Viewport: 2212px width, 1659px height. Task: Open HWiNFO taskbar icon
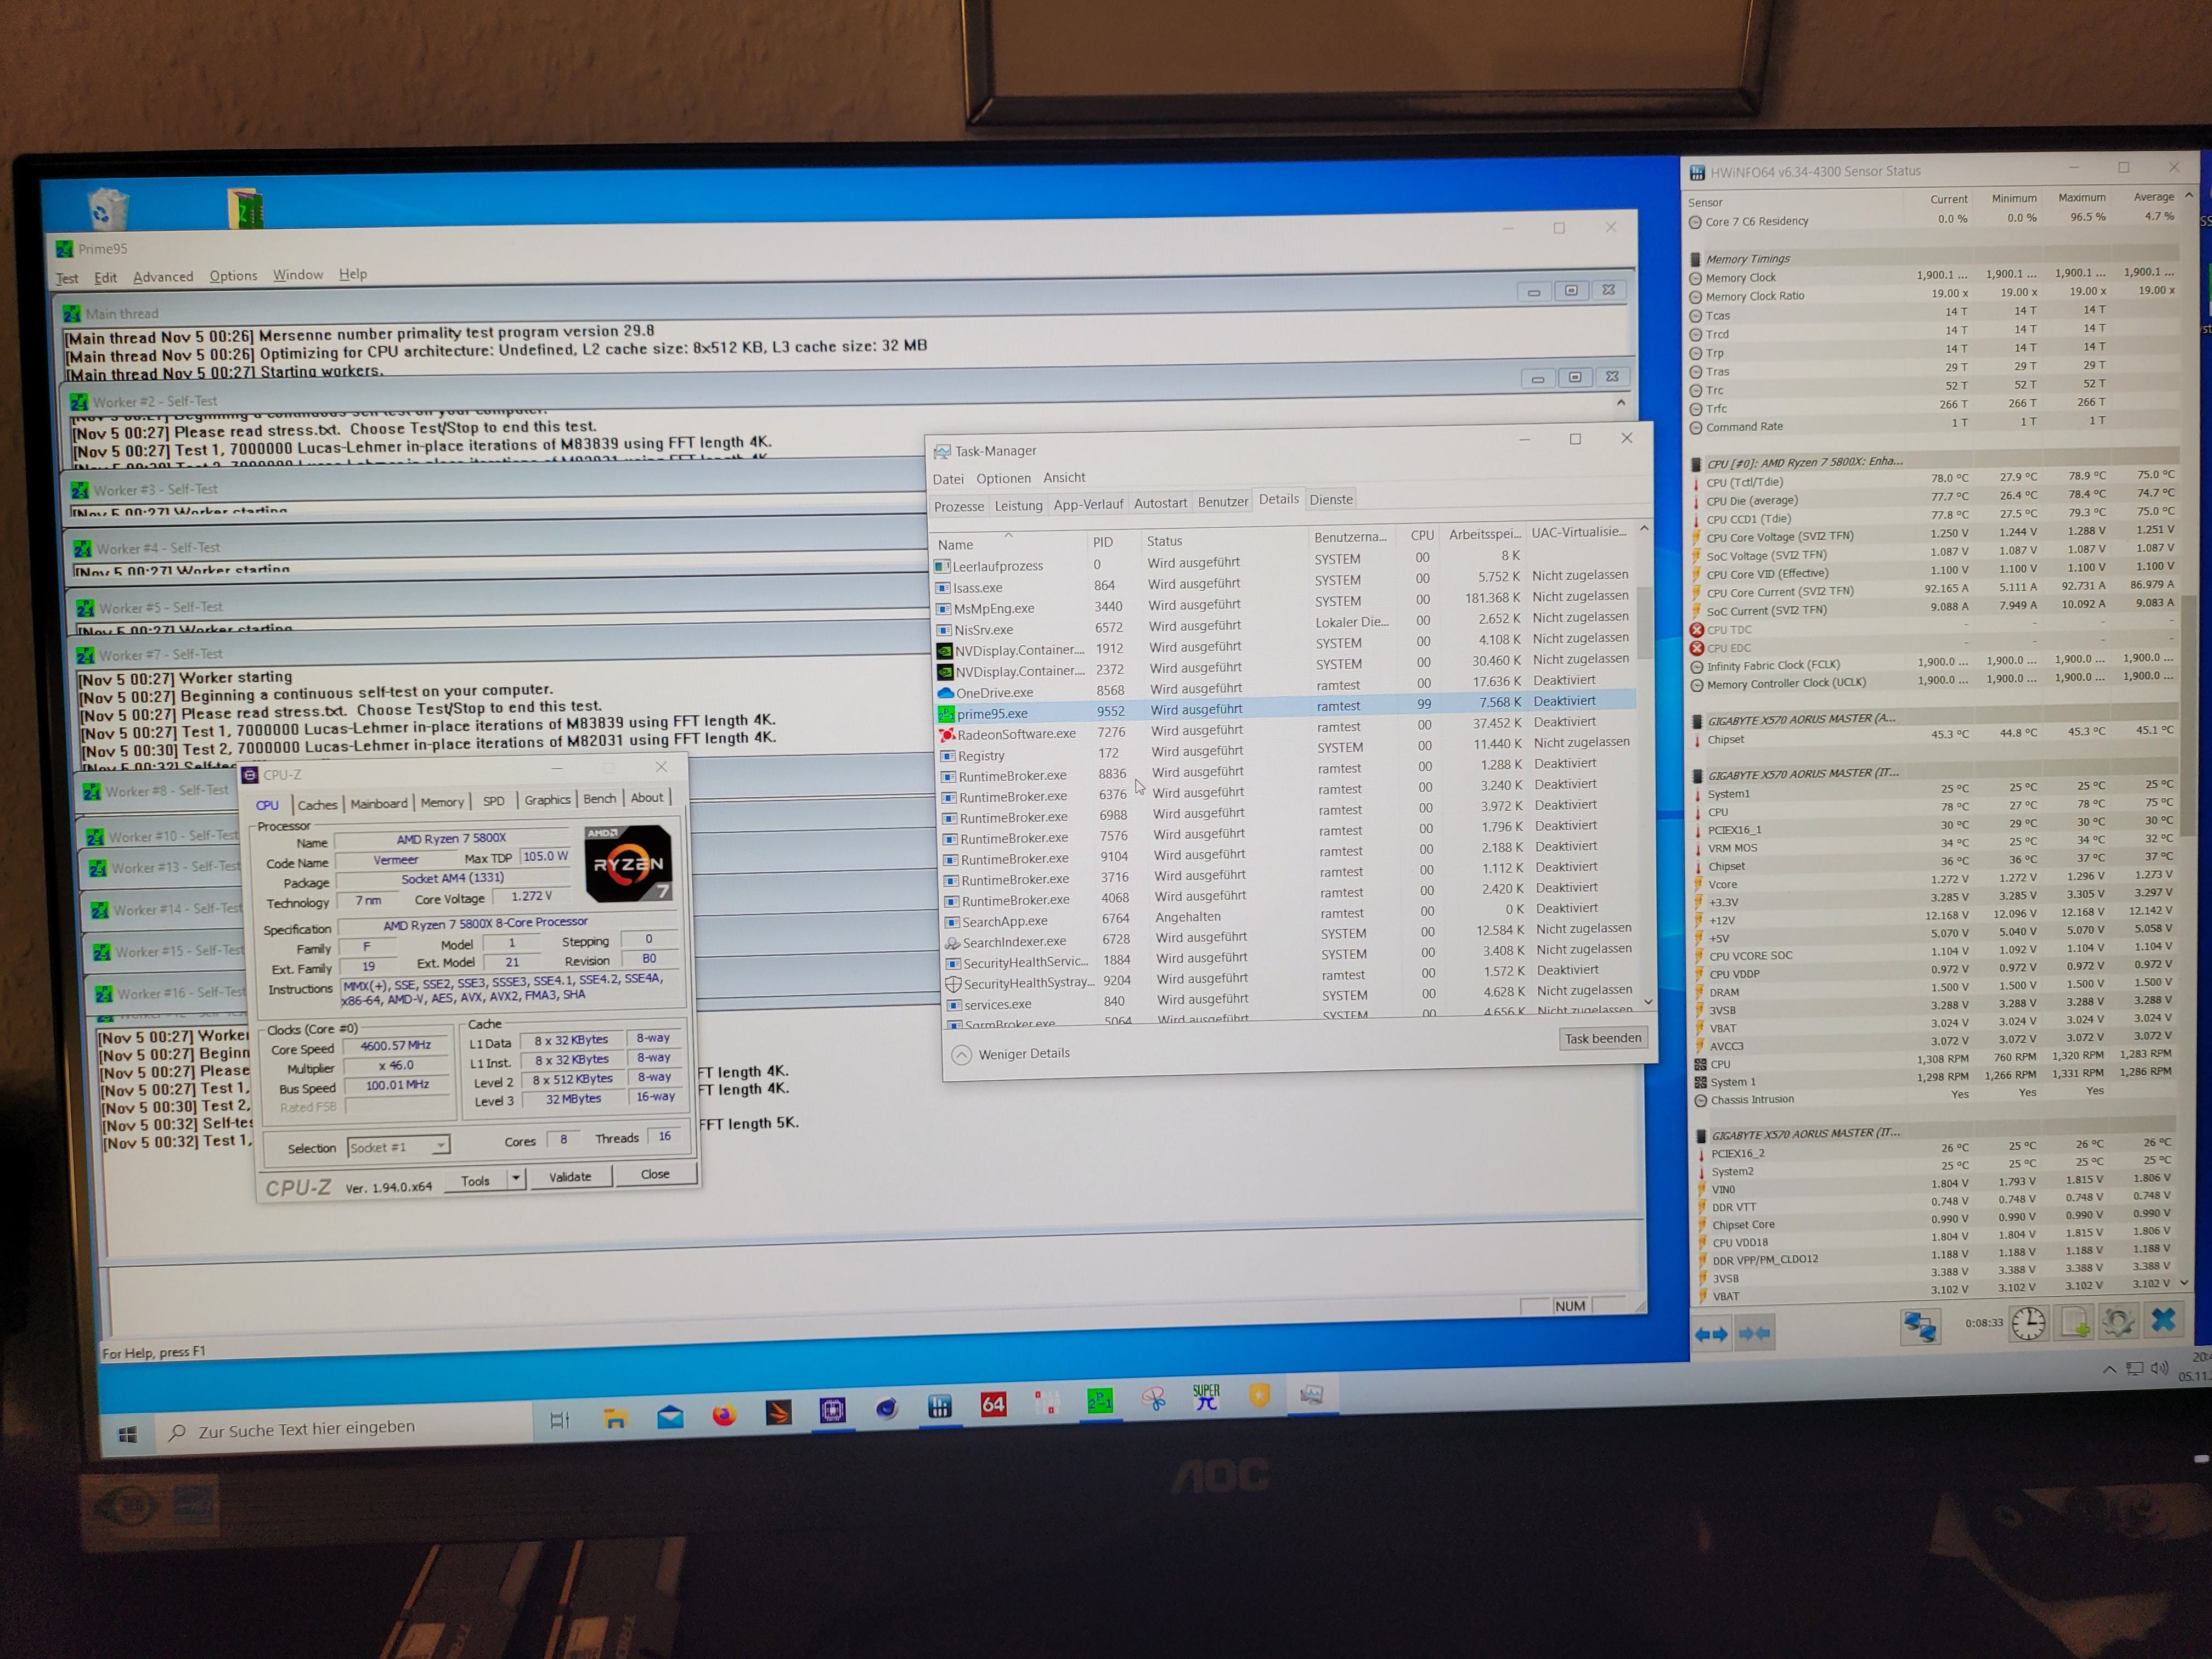pos(939,1406)
